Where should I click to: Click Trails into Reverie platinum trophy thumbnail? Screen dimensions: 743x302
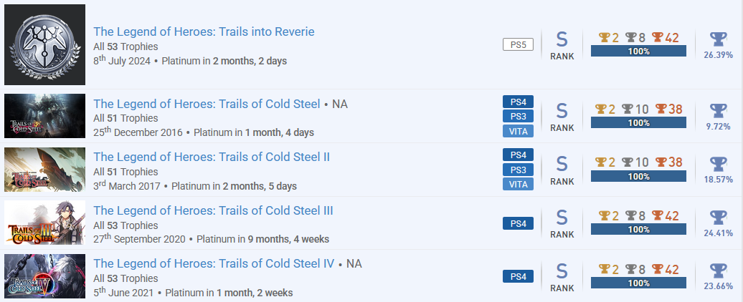[44, 45]
